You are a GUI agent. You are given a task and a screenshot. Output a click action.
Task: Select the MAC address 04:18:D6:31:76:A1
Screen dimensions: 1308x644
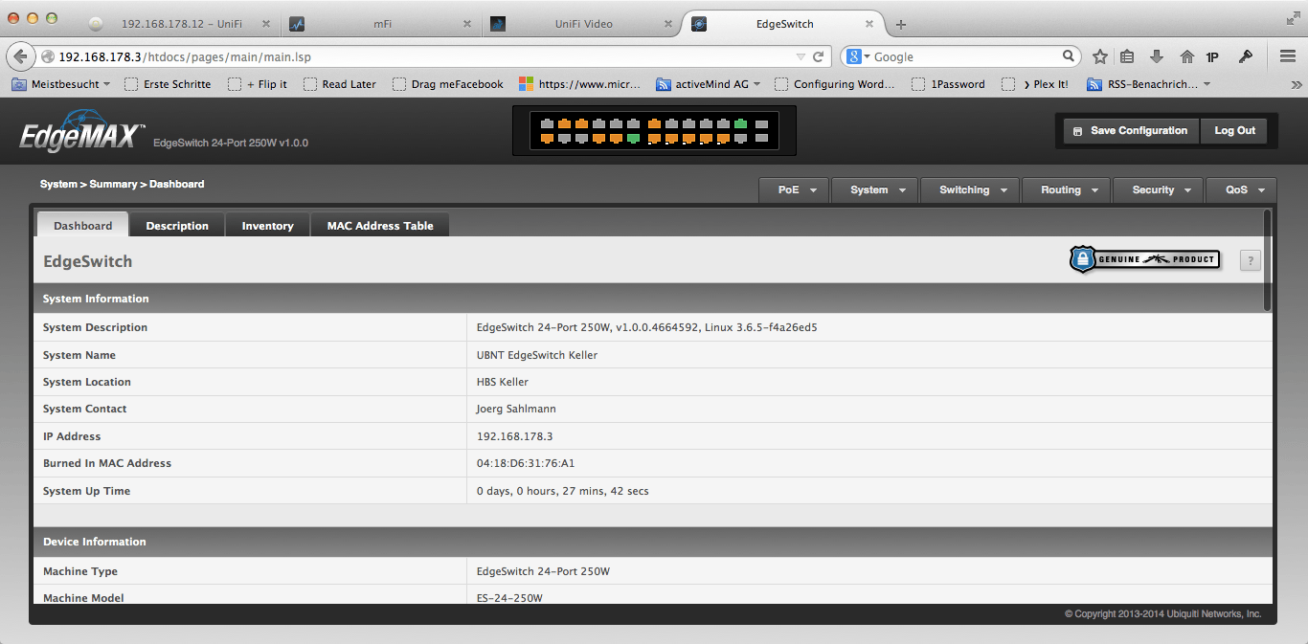point(526,463)
